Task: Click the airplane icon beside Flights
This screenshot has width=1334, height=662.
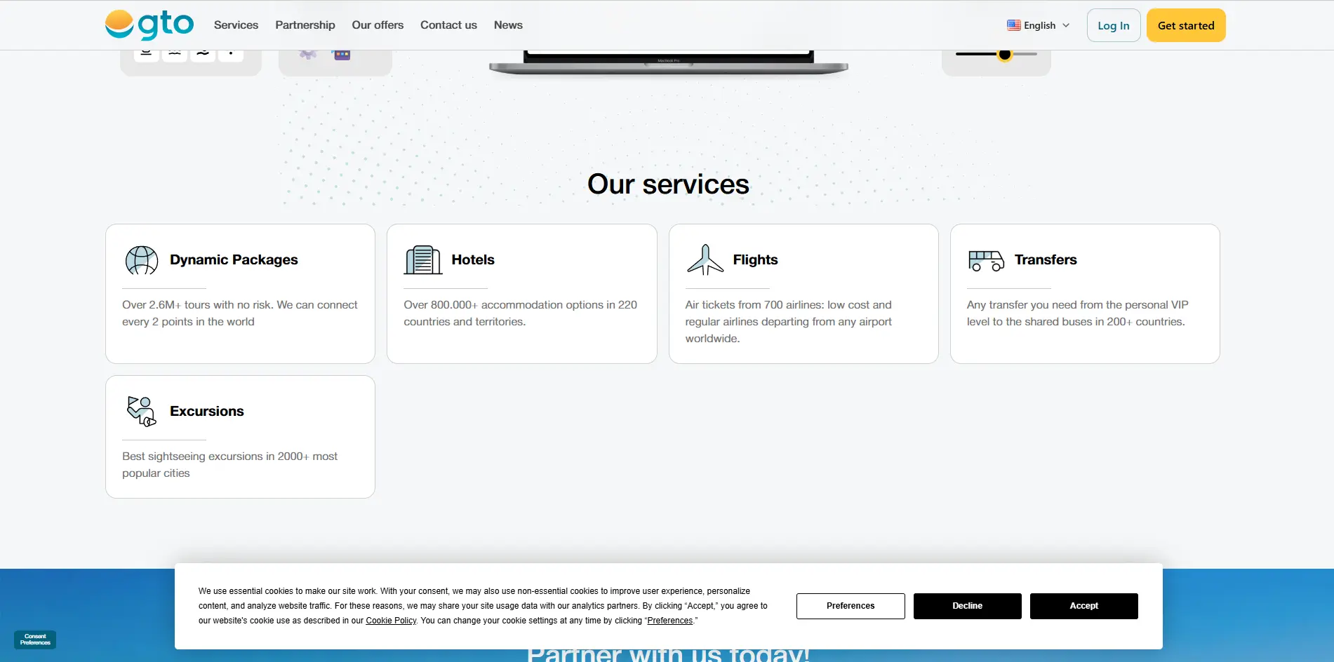Action: click(705, 259)
